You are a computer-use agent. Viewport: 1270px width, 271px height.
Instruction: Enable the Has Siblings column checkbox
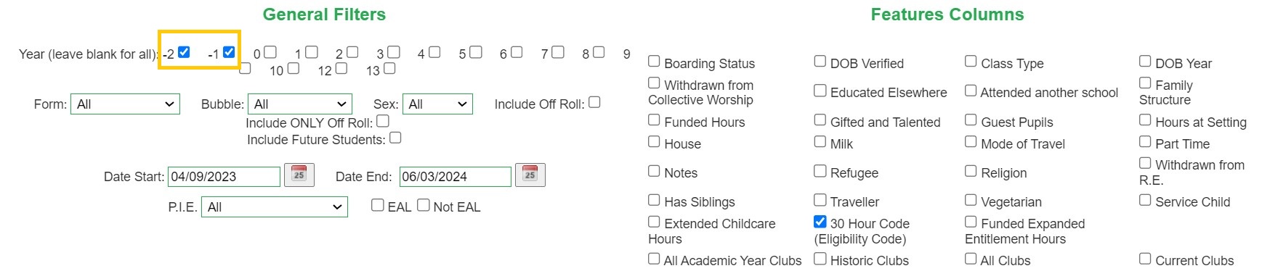pos(654,199)
